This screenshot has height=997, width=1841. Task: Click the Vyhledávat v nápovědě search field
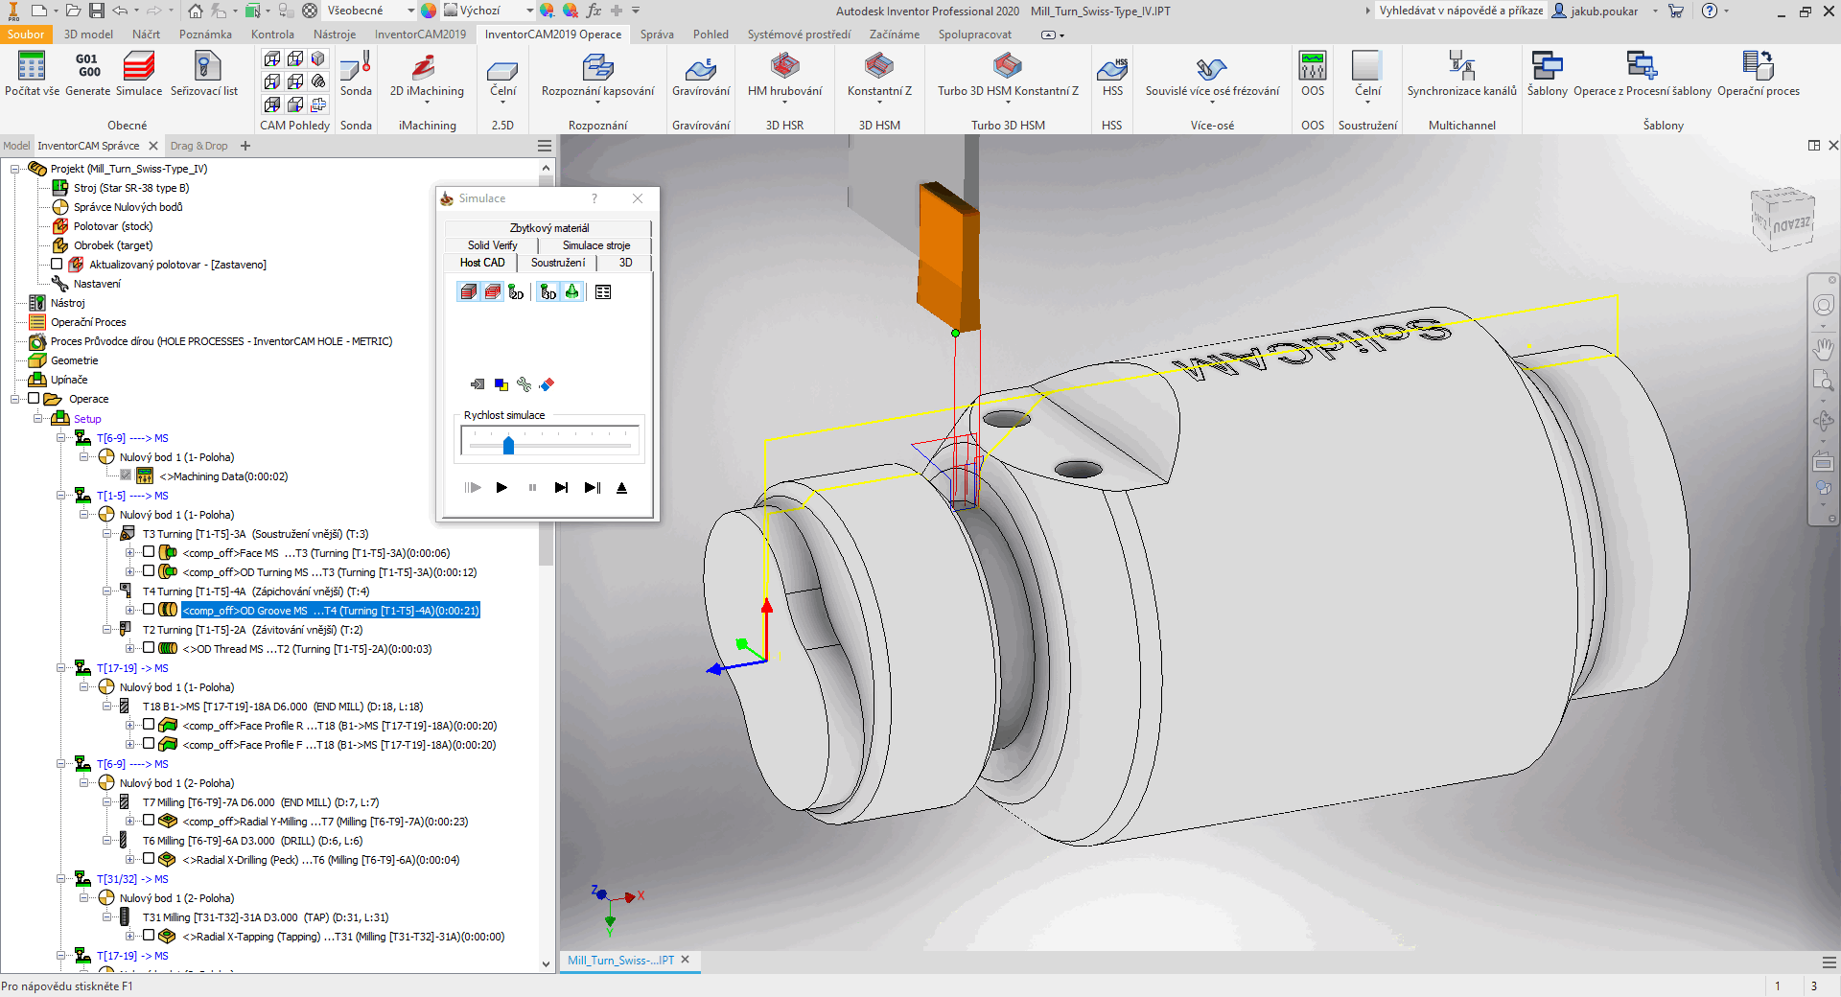coord(1460,11)
